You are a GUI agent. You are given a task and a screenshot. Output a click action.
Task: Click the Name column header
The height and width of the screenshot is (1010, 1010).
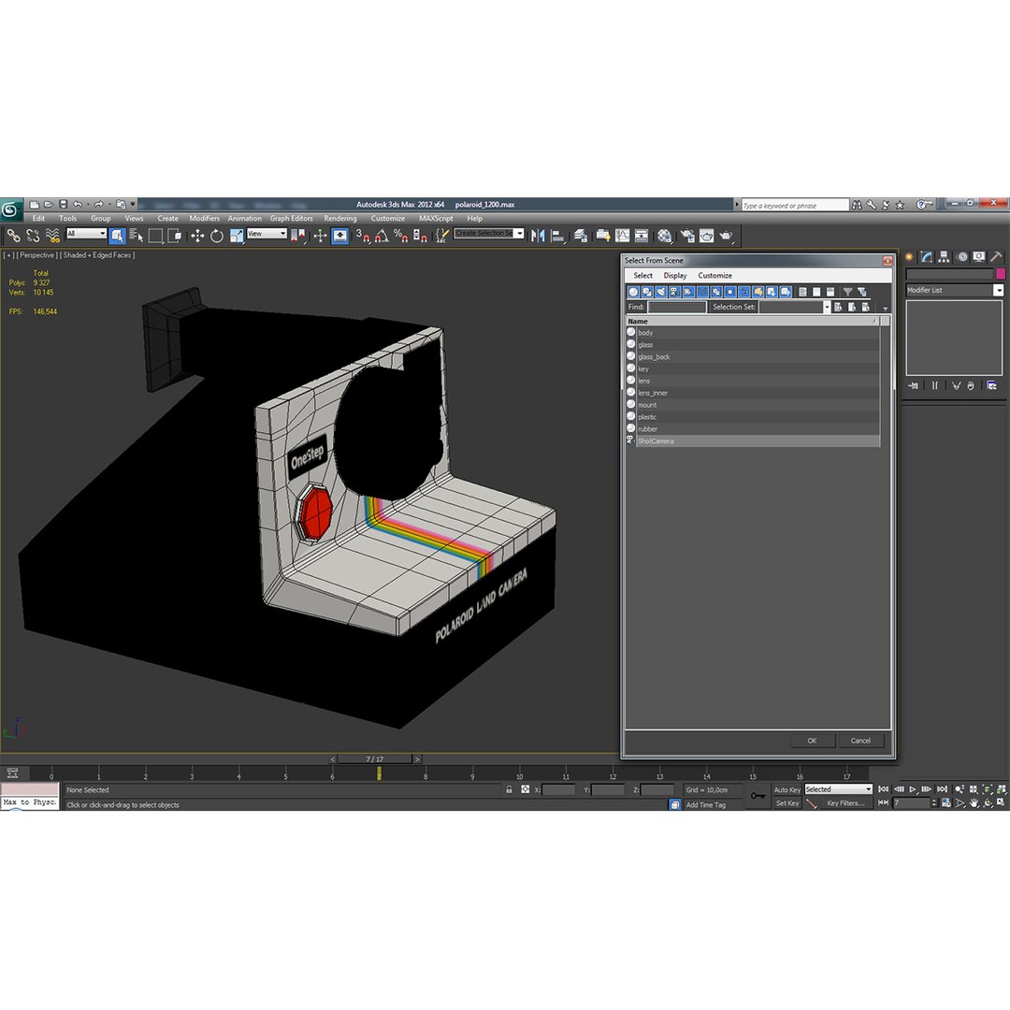tap(752, 321)
